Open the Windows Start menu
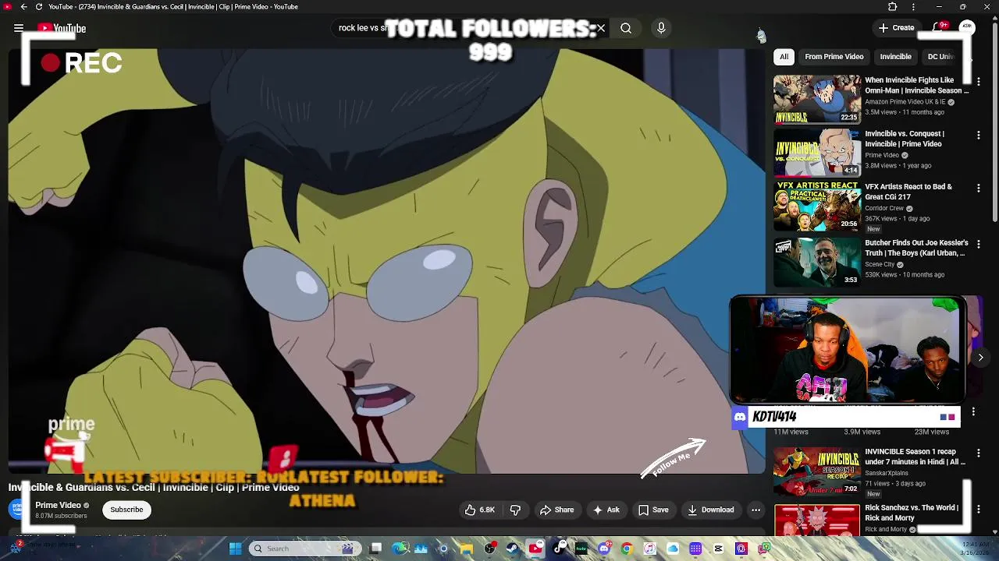Image resolution: width=999 pixels, height=561 pixels. pyautogui.click(x=235, y=549)
